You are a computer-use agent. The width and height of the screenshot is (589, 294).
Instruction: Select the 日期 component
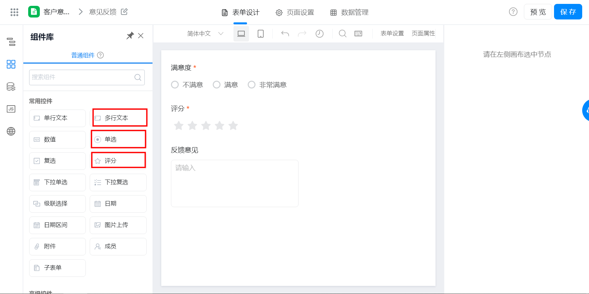point(118,204)
